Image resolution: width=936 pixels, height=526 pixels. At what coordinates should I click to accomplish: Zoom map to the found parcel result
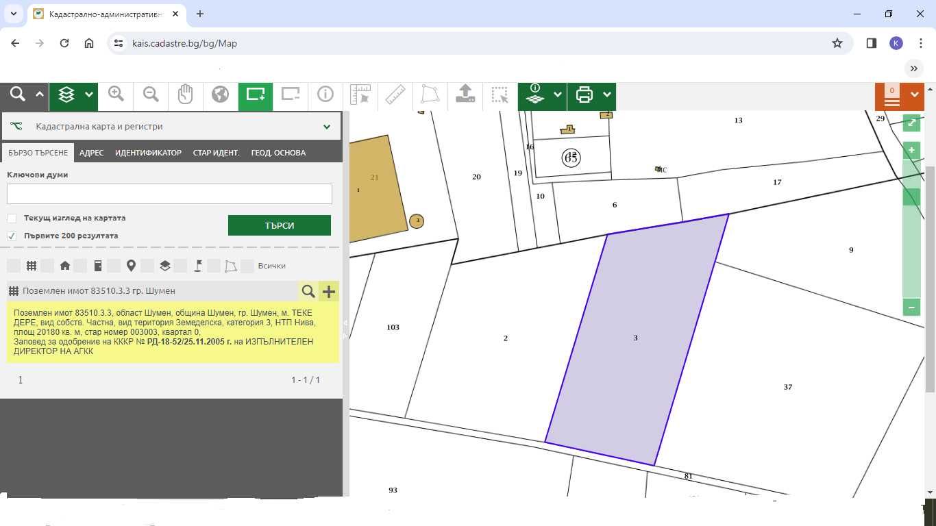(x=308, y=292)
